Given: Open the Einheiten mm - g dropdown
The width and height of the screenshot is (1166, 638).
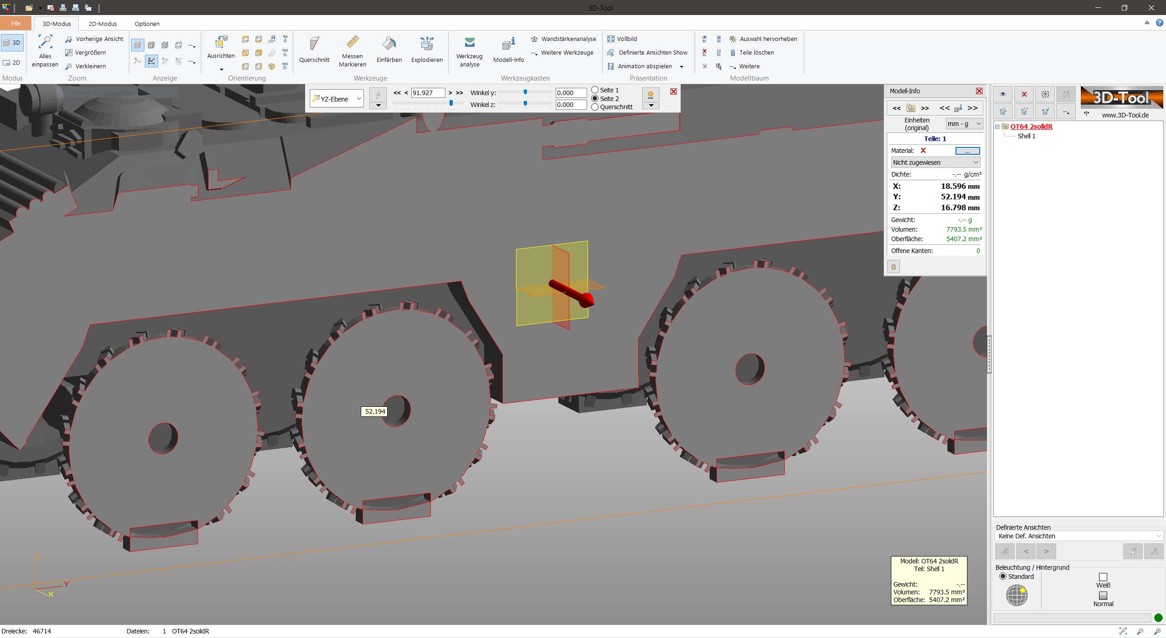Looking at the screenshot, I should coord(964,124).
